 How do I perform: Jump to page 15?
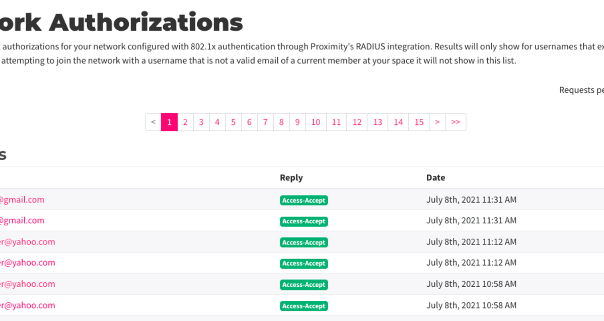tap(419, 122)
